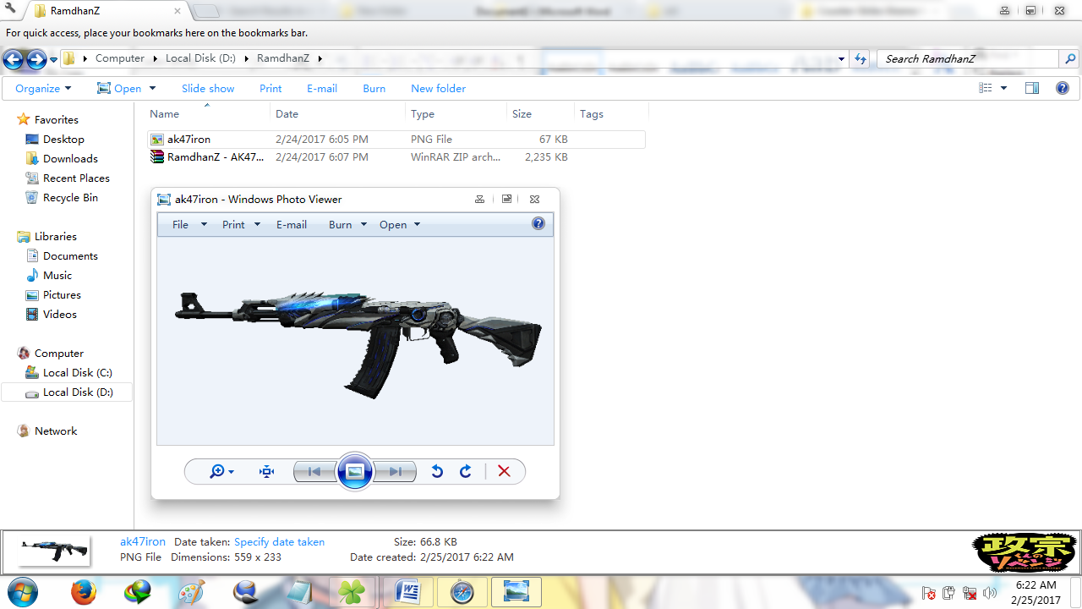Start Slide show from Explorer toolbar
The image size is (1082, 609).
(208, 88)
